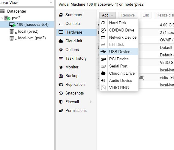
Task: Collapse the pve2 node tree
Action: pos(2,18)
